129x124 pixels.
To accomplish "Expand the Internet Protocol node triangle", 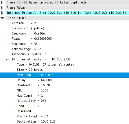I will point(2,13).
